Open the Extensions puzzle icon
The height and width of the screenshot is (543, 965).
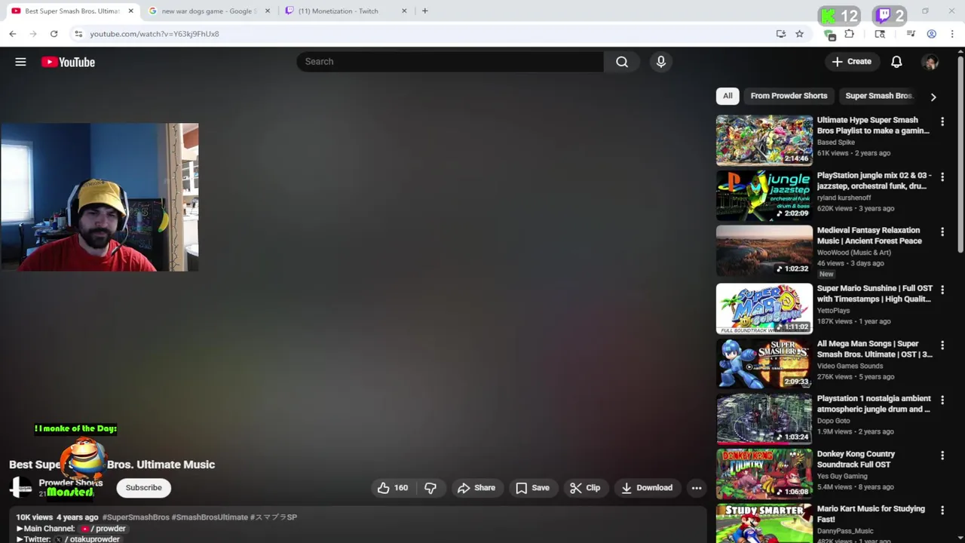[850, 34]
